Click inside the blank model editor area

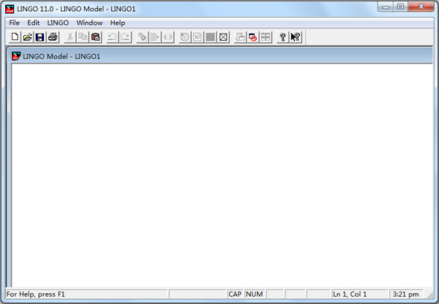tap(222, 175)
